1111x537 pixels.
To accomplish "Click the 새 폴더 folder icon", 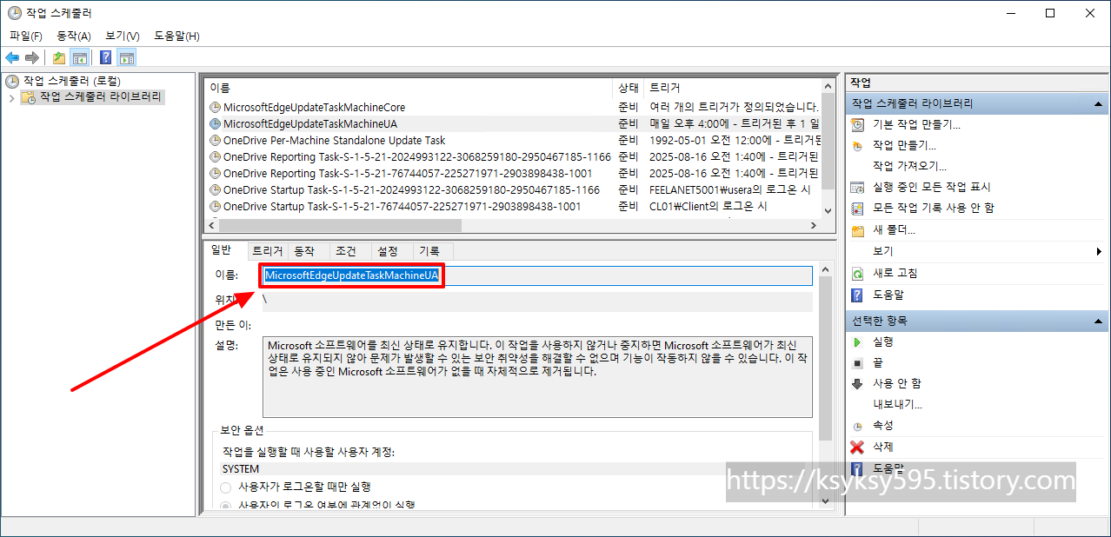I will 858,230.
